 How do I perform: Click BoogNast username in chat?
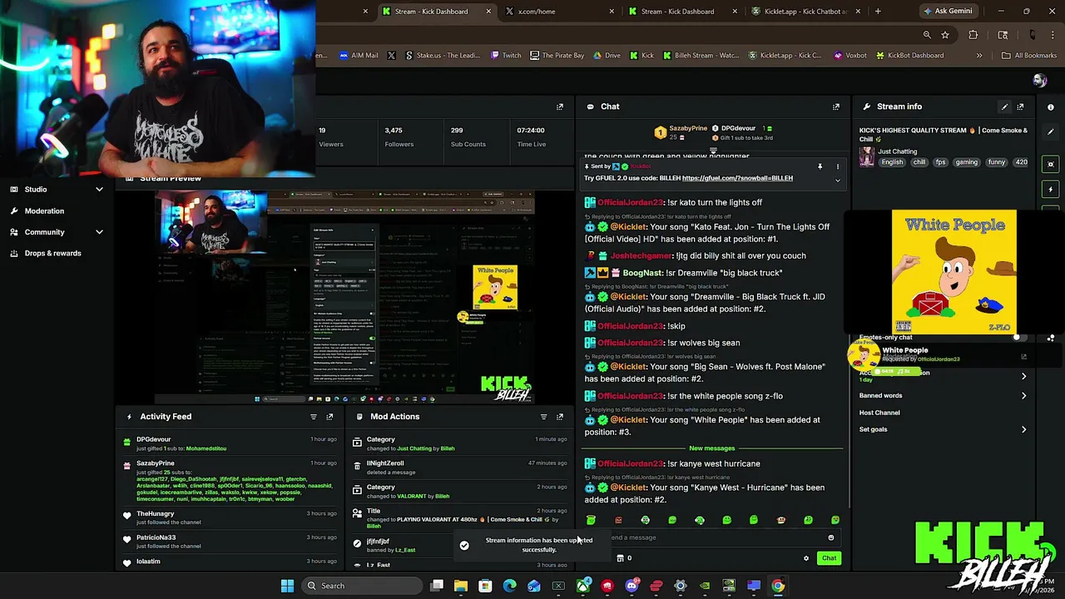pyautogui.click(x=643, y=273)
